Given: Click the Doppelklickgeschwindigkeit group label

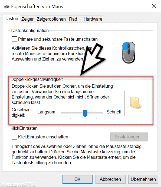Looking at the screenshot, I should (37, 80).
